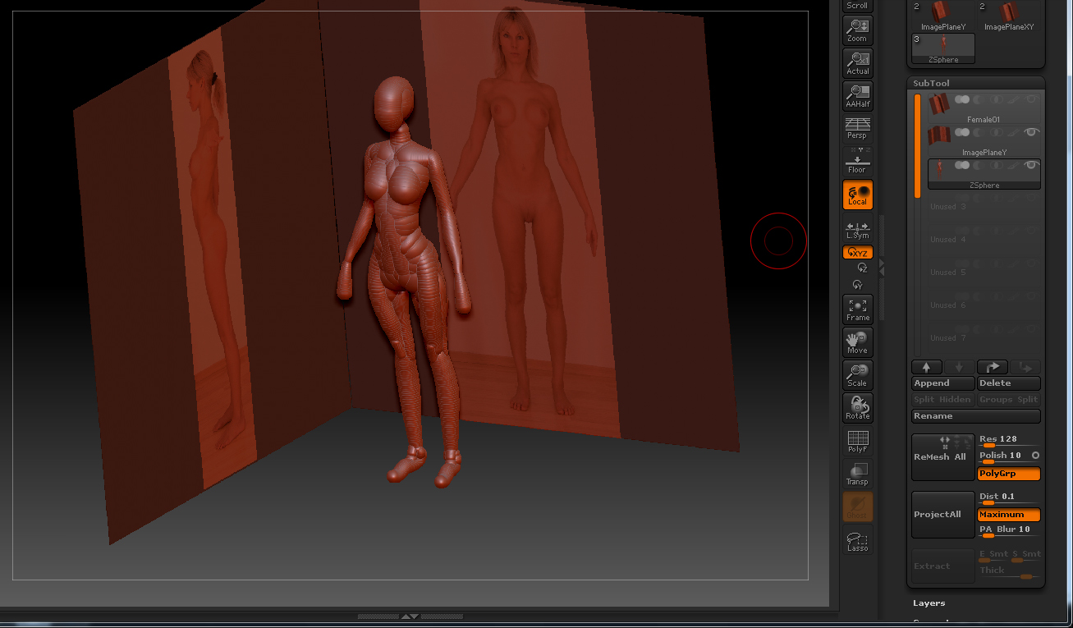Turn off Local transformations toggle
The height and width of the screenshot is (628, 1073).
857,195
